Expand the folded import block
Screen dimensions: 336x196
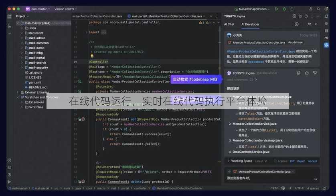coord(103,32)
